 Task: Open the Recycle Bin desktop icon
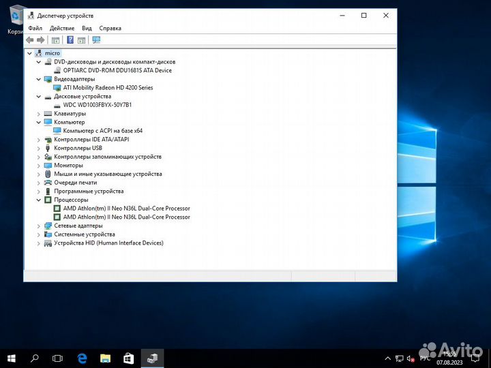pyautogui.click(x=15, y=19)
